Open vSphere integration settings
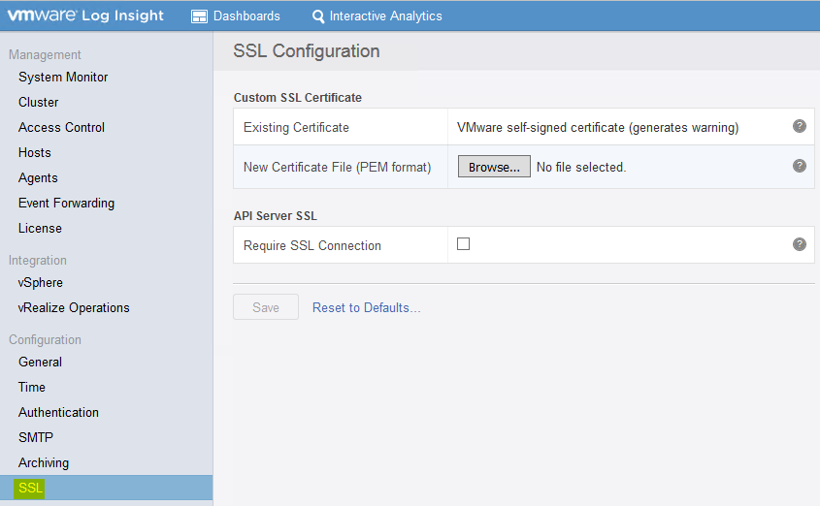 click(40, 282)
